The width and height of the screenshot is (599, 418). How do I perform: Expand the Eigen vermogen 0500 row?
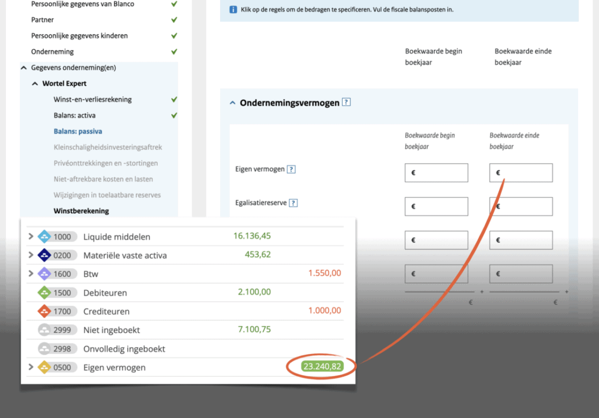coord(31,367)
